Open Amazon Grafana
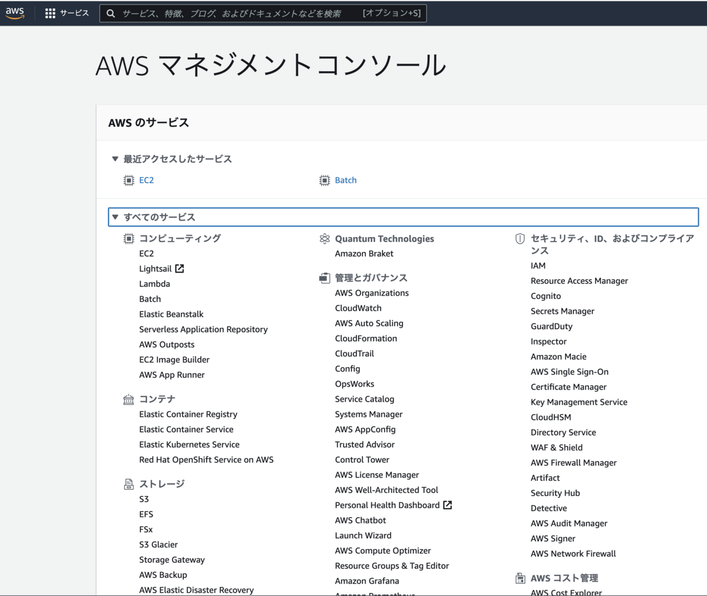This screenshot has height=596, width=707. (367, 581)
